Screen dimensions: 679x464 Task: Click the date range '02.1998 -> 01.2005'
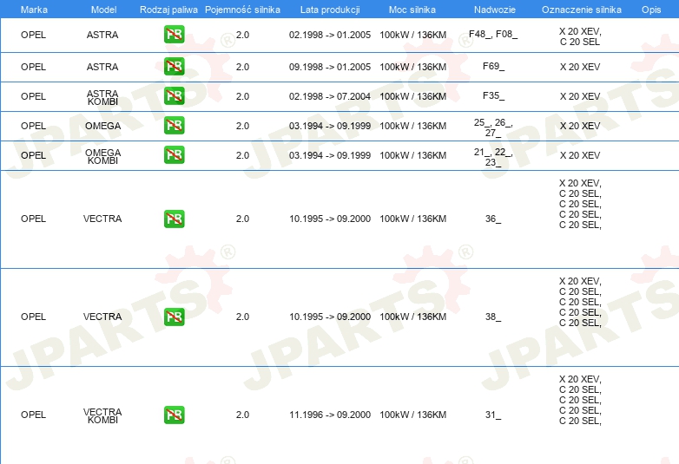point(330,35)
